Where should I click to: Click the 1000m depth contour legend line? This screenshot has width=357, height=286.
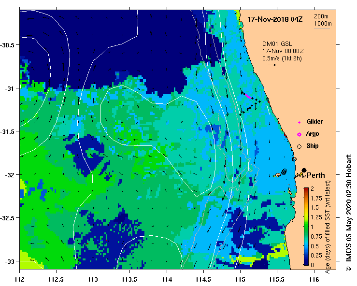click(323, 29)
